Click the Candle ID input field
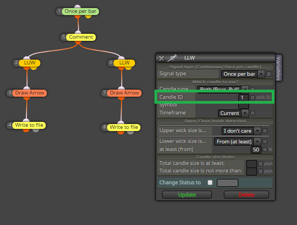This screenshot has height=225, width=297. tap(243, 97)
